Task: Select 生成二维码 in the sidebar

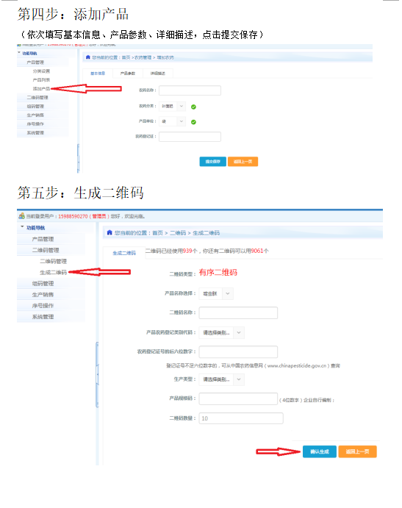Action: point(53,272)
